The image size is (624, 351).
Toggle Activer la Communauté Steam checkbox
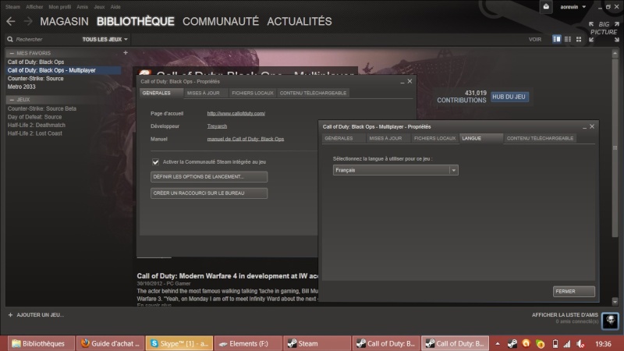click(x=155, y=162)
